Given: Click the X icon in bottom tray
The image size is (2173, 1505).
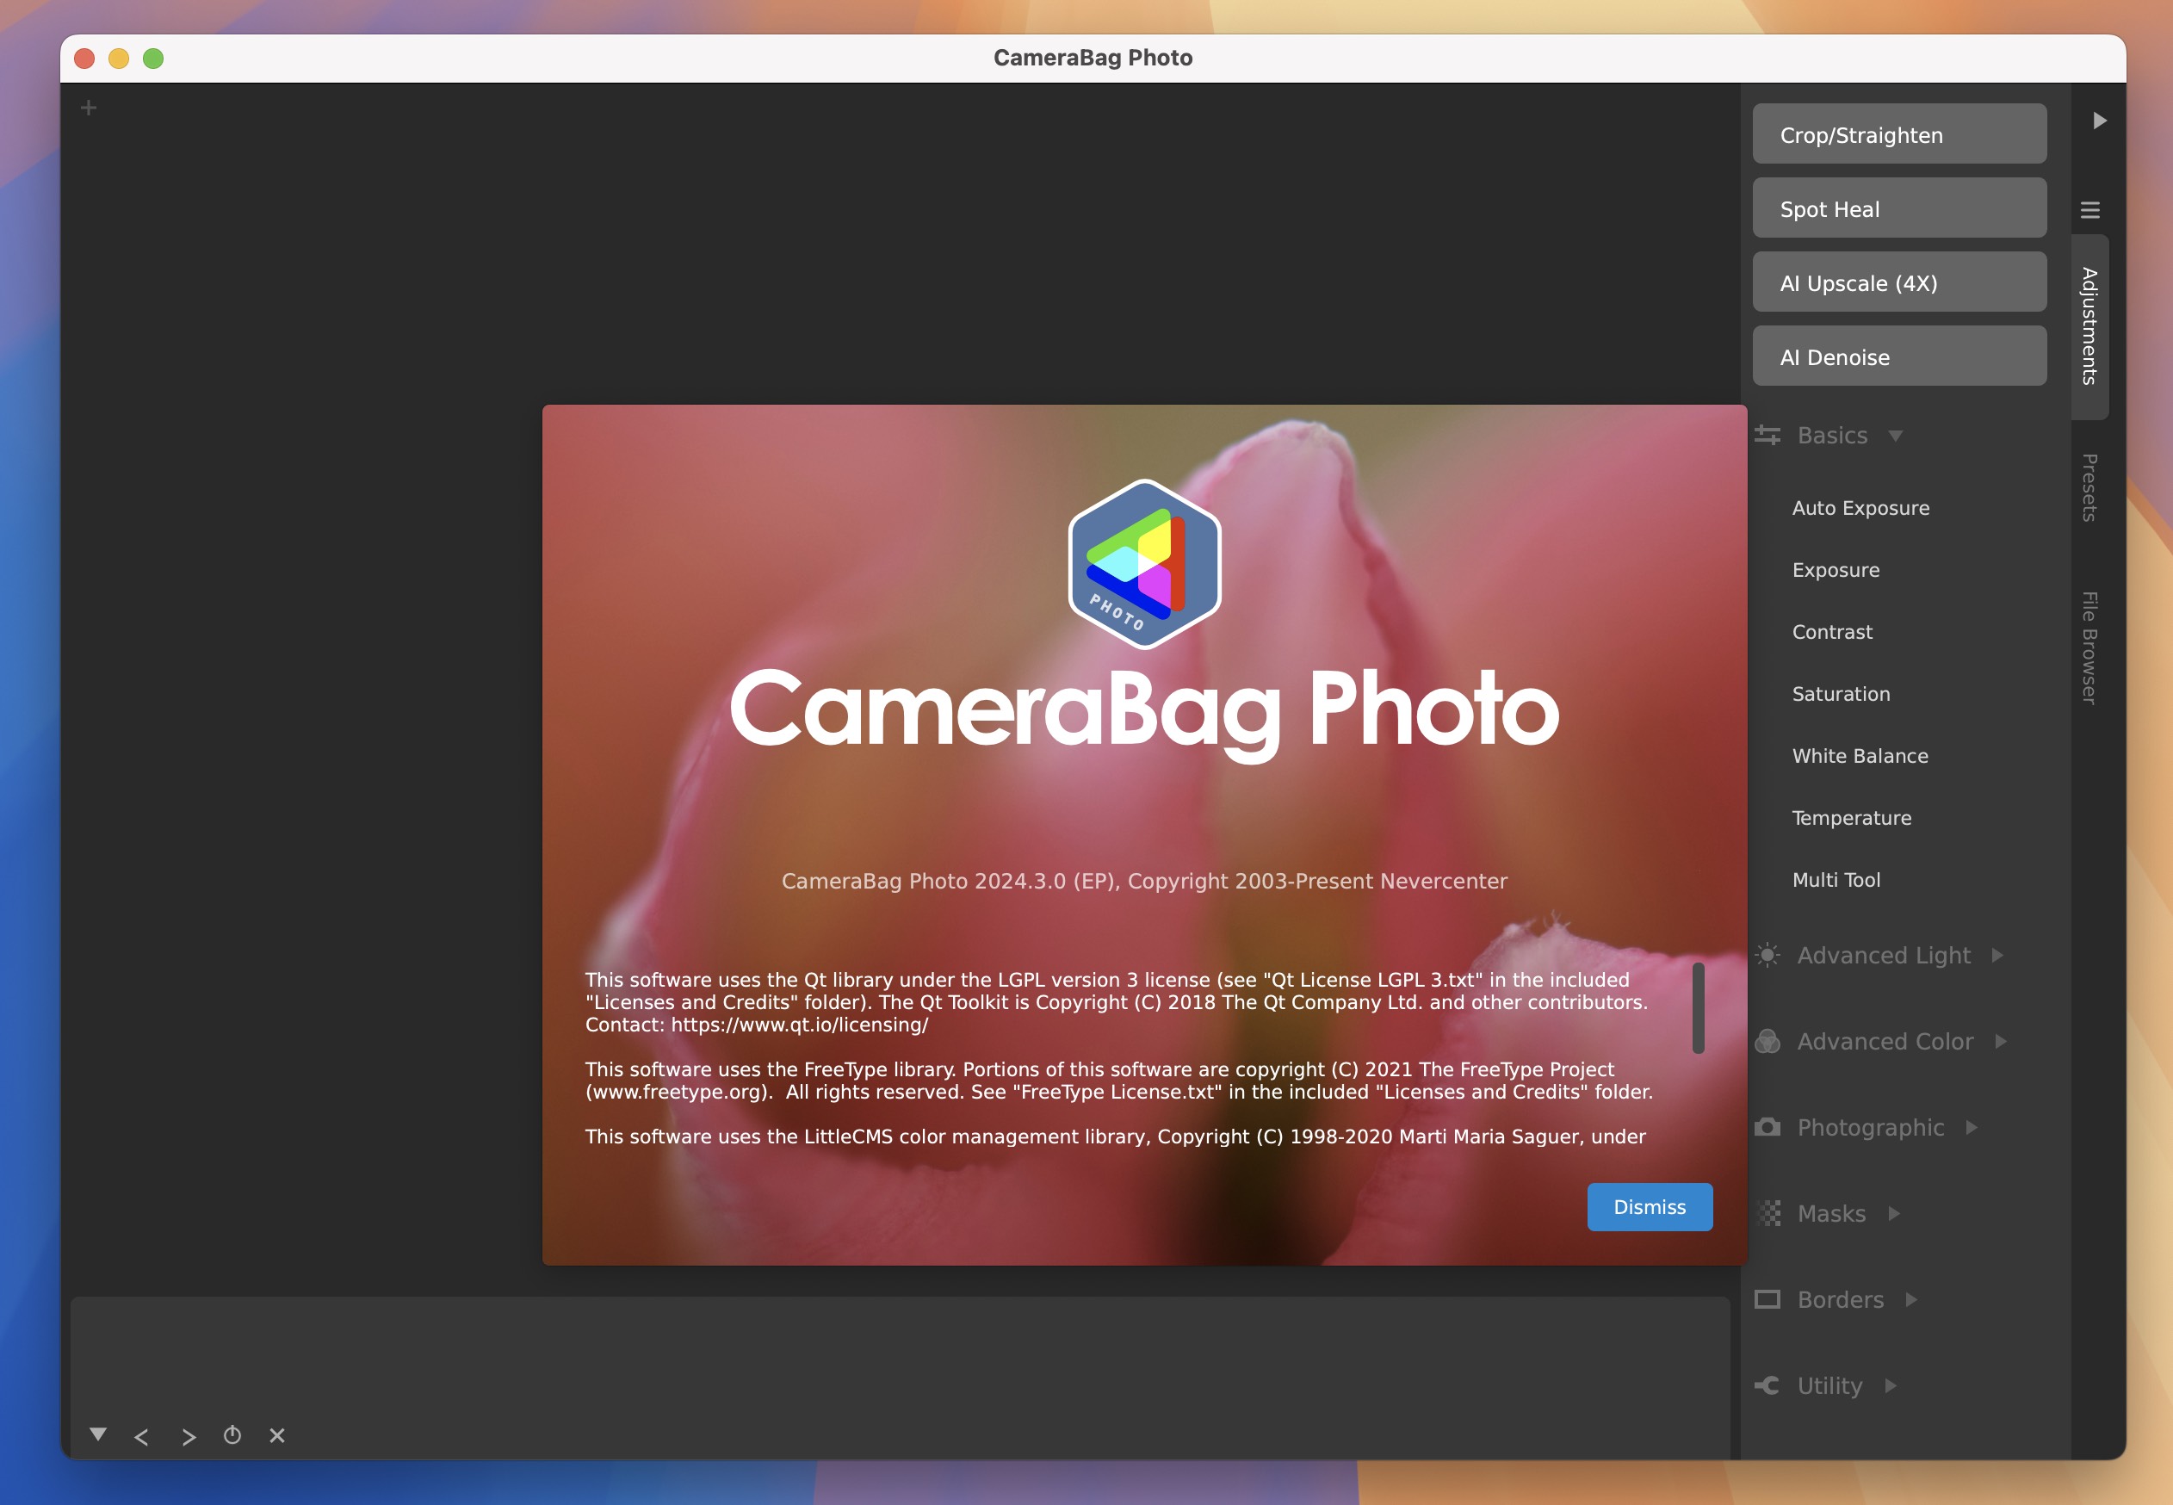Looking at the screenshot, I should 277,1435.
